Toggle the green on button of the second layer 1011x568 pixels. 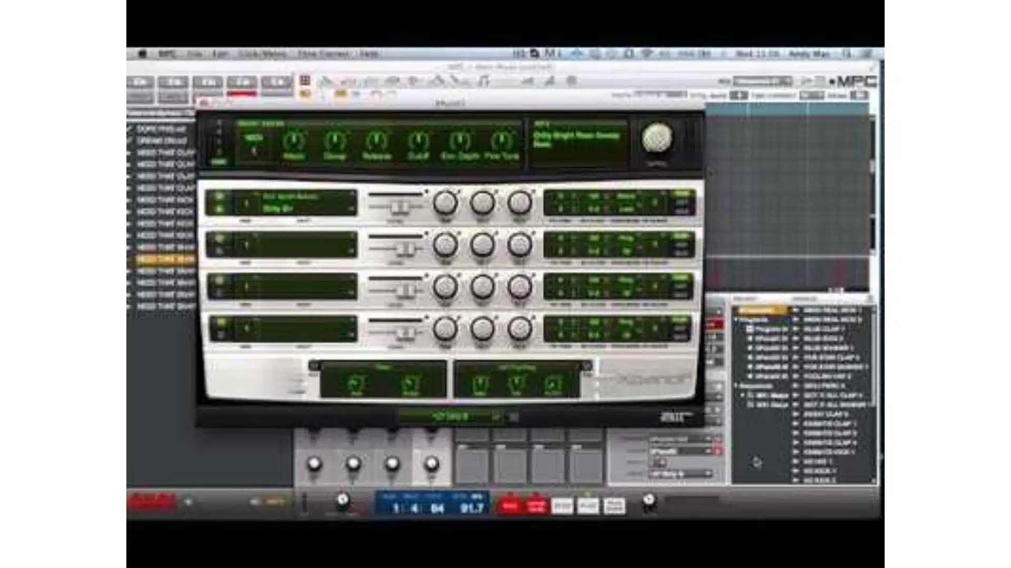(220, 238)
